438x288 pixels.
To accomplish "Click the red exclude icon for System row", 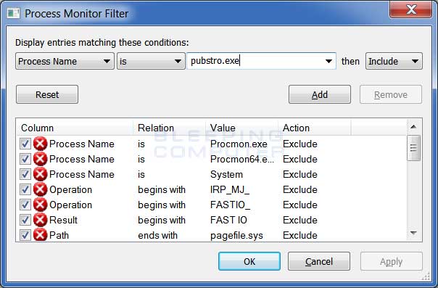I will (x=40, y=174).
